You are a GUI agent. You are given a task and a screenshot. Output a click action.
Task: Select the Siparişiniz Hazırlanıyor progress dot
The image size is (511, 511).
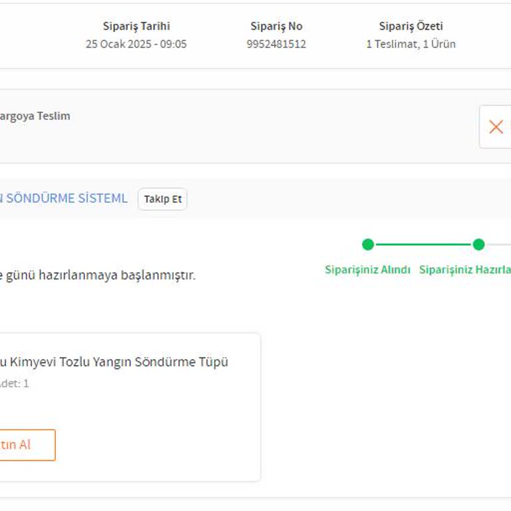tap(478, 244)
